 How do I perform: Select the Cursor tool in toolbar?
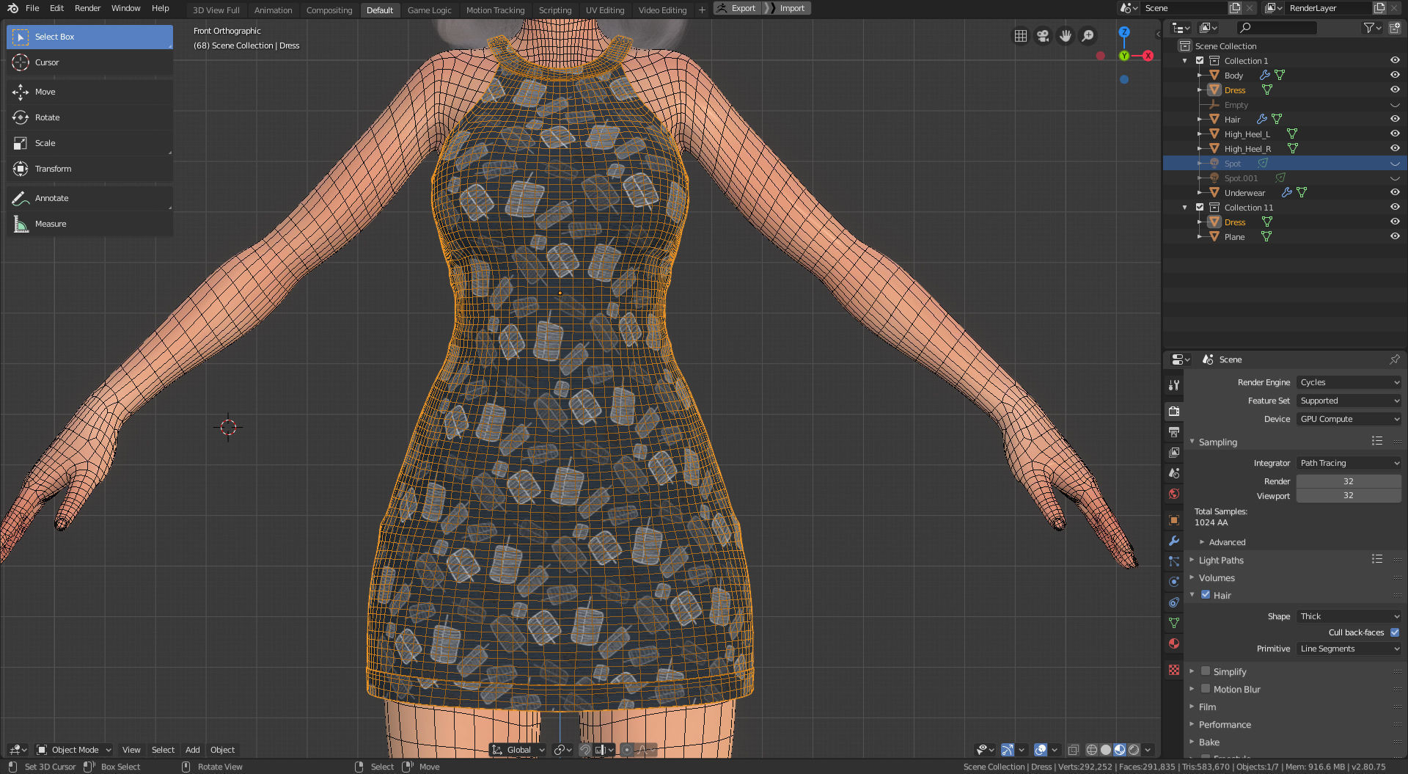click(x=89, y=62)
